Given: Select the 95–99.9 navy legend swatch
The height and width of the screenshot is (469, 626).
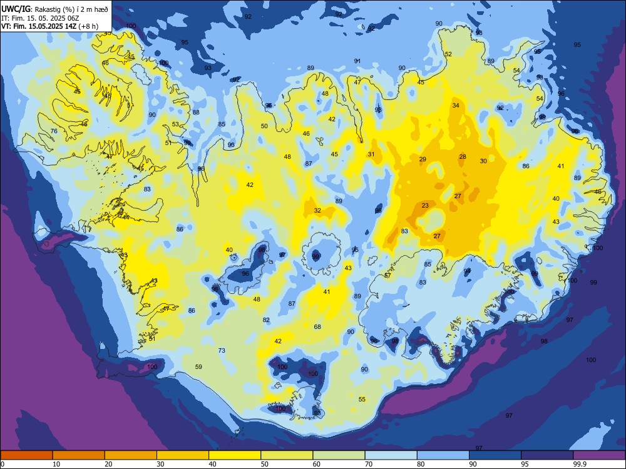Looking at the screenshot, I should point(547,455).
